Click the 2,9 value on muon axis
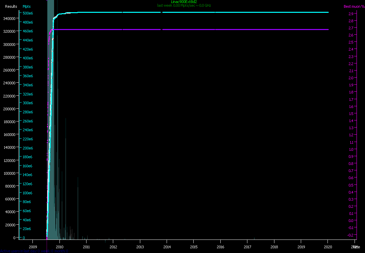Image resolution: width=365 pixels, height=253 pixels. [350, 14]
